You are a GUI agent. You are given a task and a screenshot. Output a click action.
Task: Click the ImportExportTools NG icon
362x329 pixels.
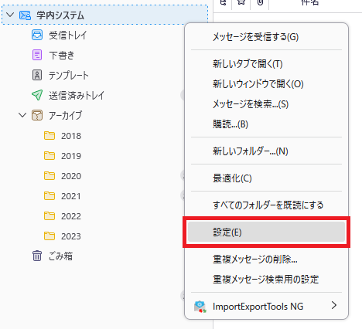click(200, 307)
